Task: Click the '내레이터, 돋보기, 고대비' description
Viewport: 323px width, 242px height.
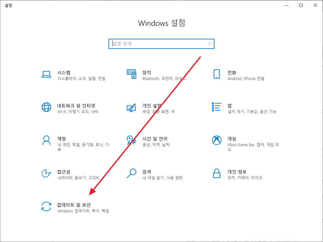Action: tap(79, 178)
